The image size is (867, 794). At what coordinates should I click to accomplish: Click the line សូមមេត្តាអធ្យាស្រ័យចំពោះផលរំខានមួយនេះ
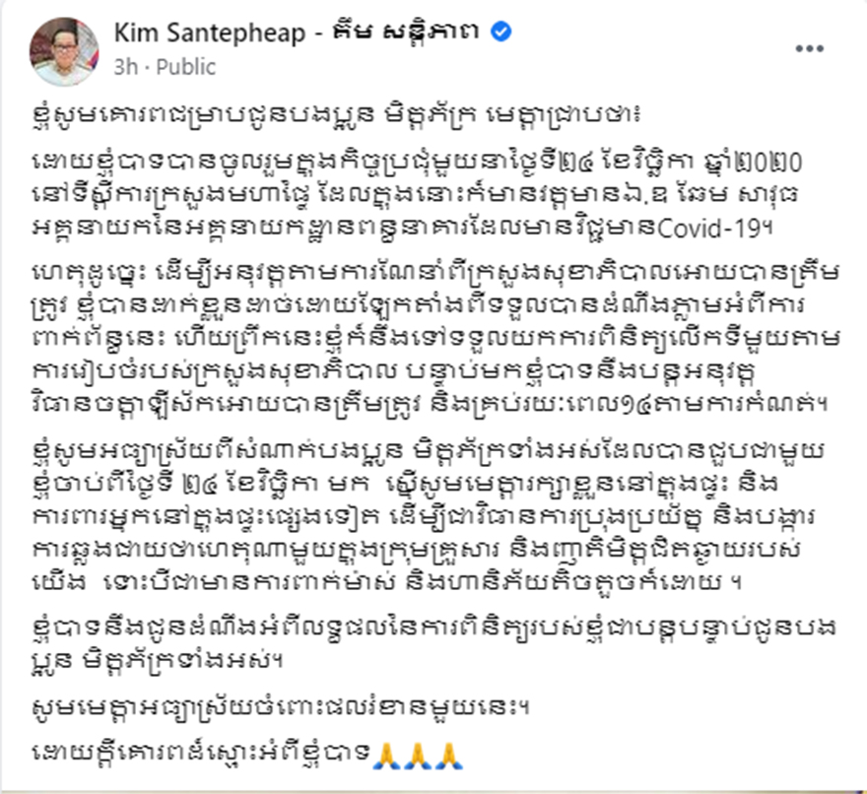[281, 707]
